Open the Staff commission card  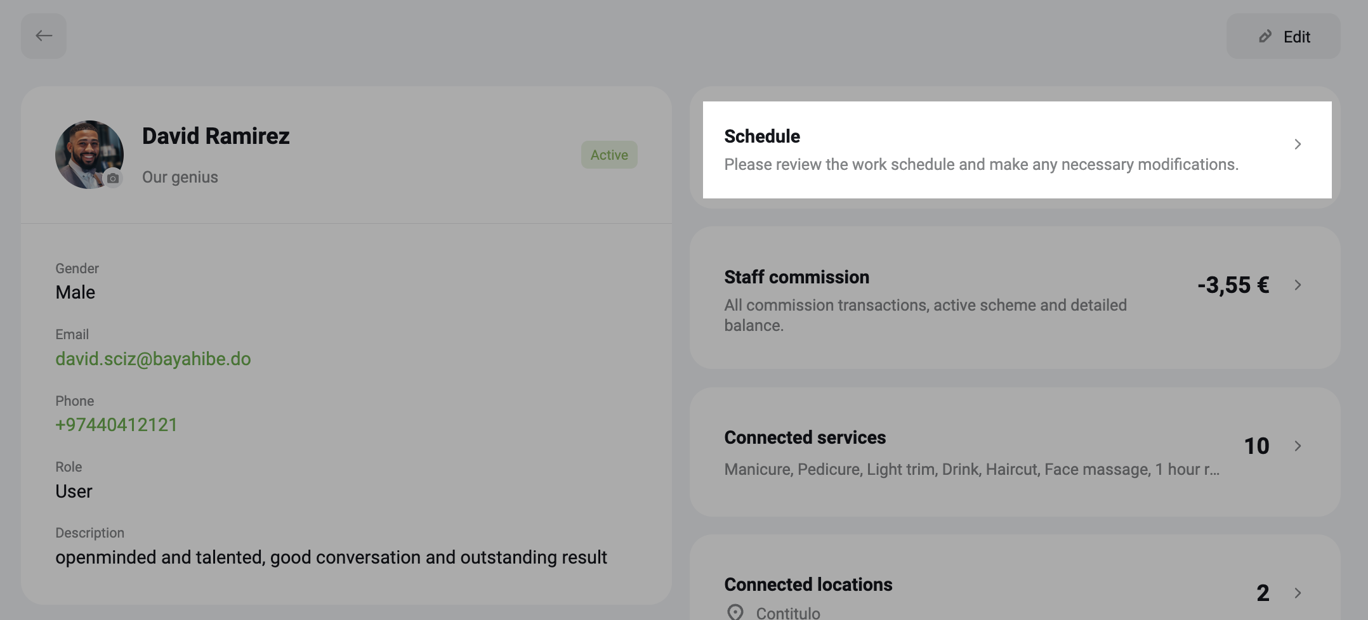[1015, 298]
